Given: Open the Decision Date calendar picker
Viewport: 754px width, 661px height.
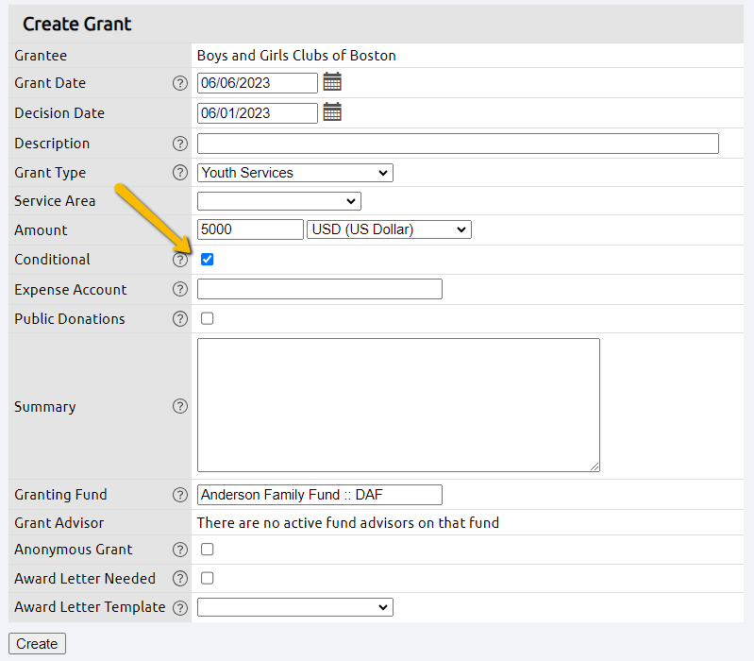Looking at the screenshot, I should click(332, 112).
